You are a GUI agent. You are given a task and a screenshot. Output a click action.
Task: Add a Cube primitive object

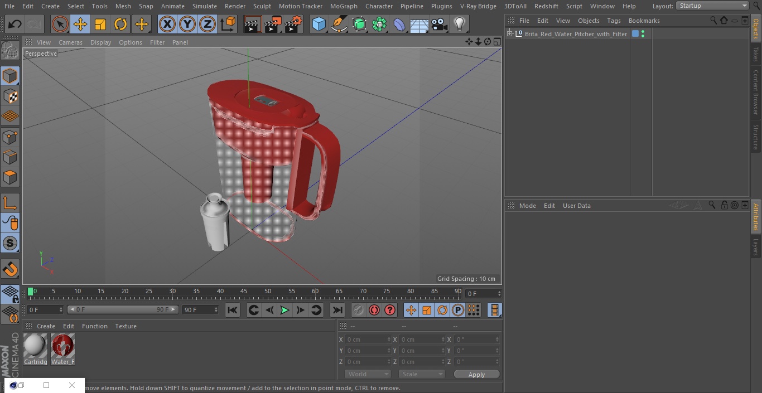coord(319,24)
